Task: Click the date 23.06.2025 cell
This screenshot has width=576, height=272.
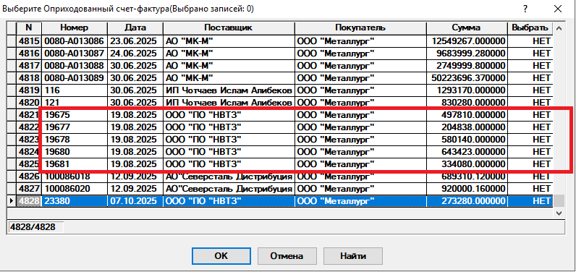Action: coord(135,41)
